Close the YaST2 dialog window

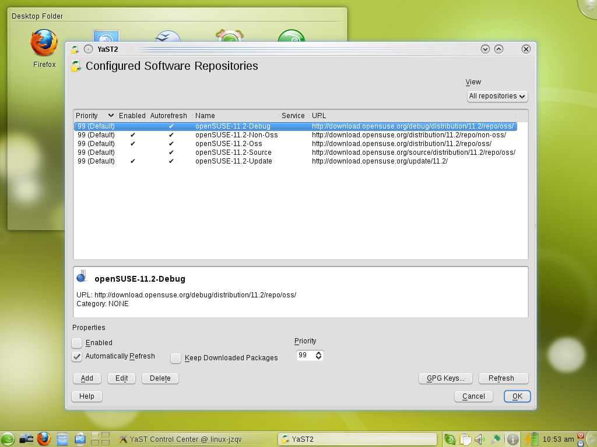point(526,49)
